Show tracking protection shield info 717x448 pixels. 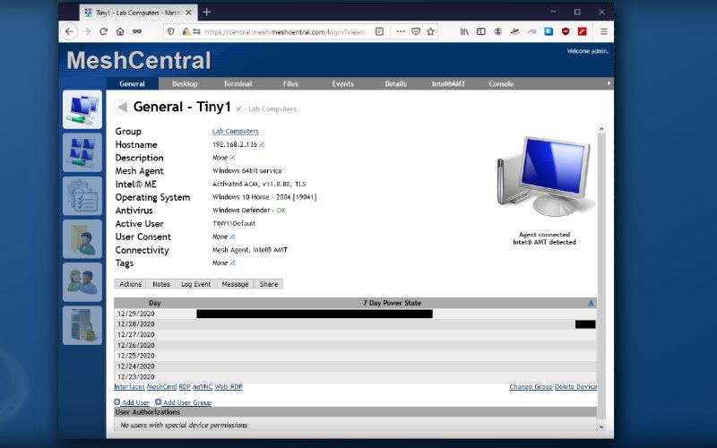tap(170, 31)
